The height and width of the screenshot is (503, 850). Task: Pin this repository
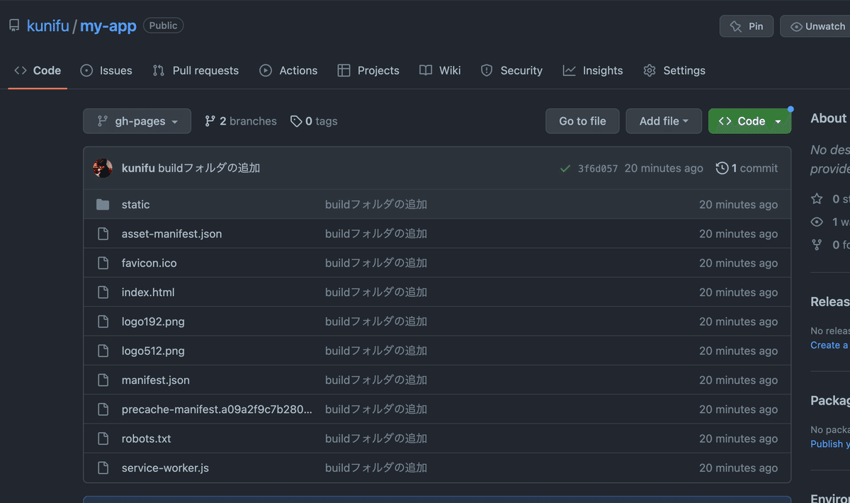point(746,26)
